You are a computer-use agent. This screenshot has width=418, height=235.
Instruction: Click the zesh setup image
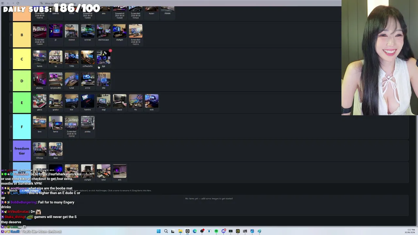152,101
